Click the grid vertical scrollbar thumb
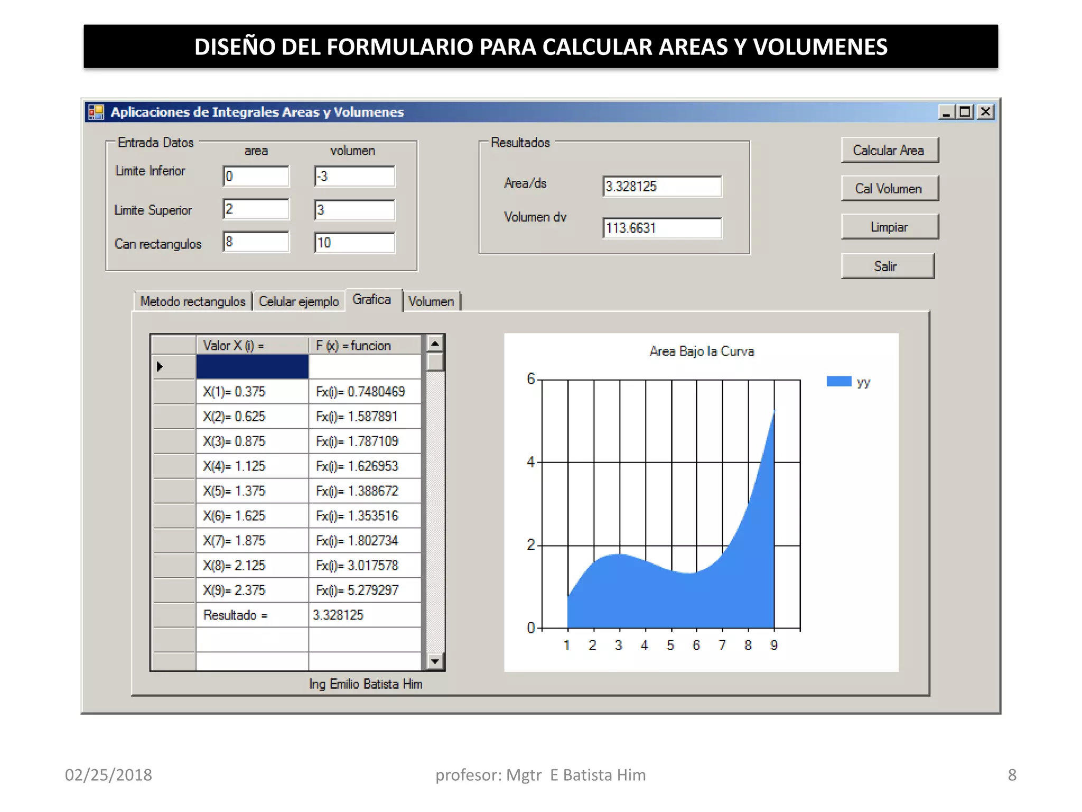This screenshot has height=812, width=1082. (435, 362)
